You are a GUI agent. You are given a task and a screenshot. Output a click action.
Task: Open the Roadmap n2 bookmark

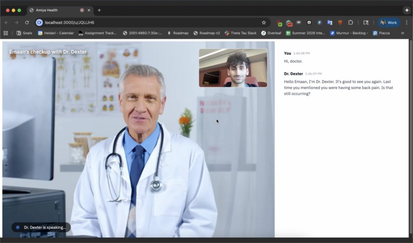[206, 33]
